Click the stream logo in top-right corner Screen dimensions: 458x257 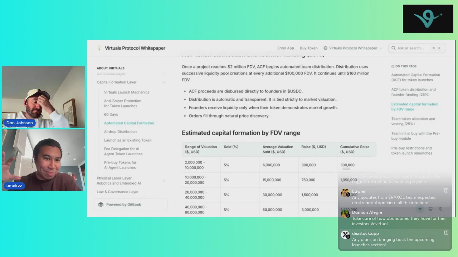pos(428,19)
